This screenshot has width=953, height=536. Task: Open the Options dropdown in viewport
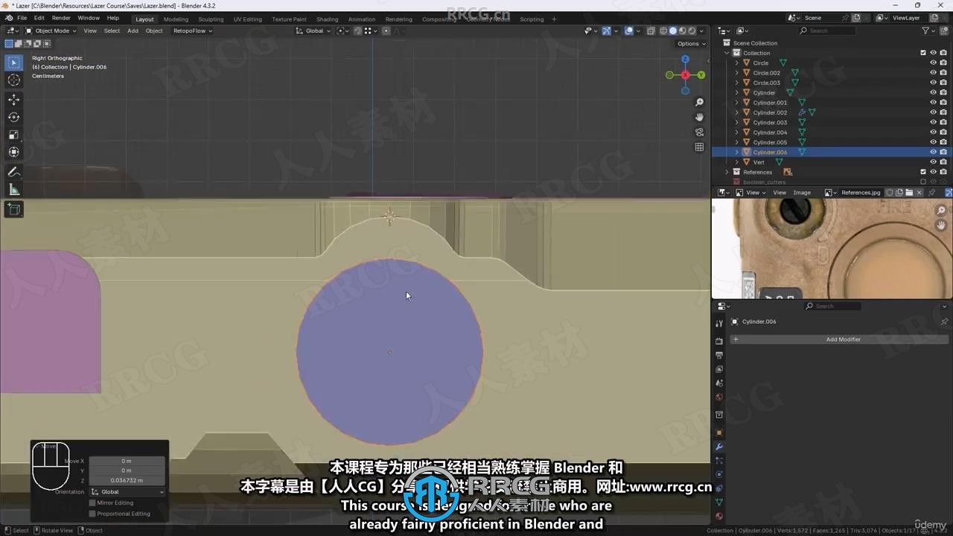[690, 44]
